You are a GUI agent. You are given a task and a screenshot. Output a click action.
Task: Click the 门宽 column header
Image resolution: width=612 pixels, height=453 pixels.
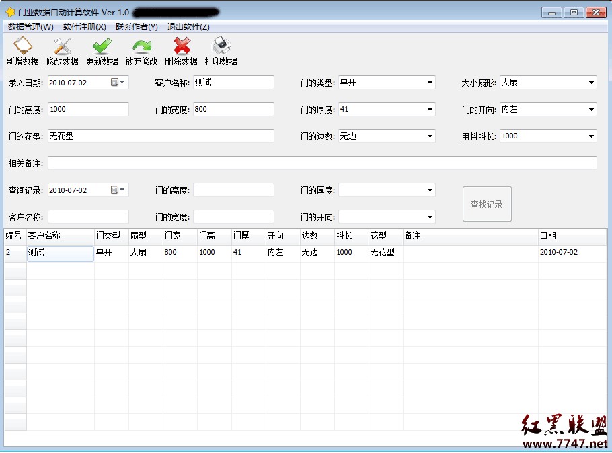180,236
